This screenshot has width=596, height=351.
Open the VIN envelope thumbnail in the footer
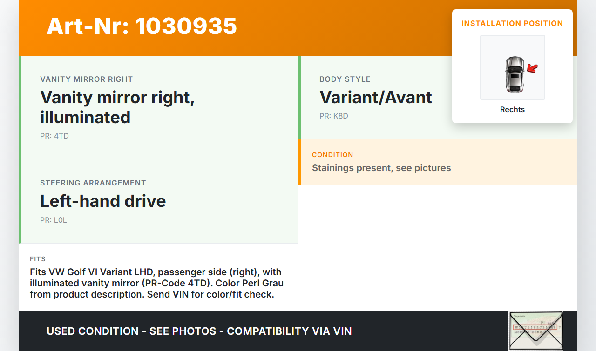(536, 331)
